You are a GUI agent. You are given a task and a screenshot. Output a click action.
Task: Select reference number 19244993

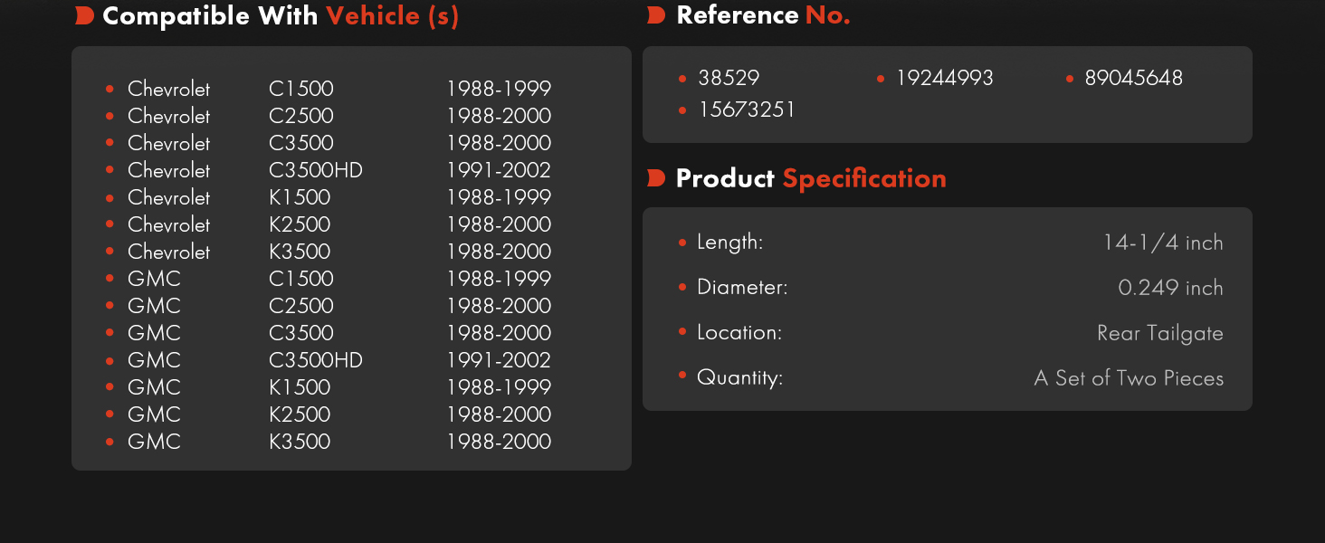[x=944, y=78]
